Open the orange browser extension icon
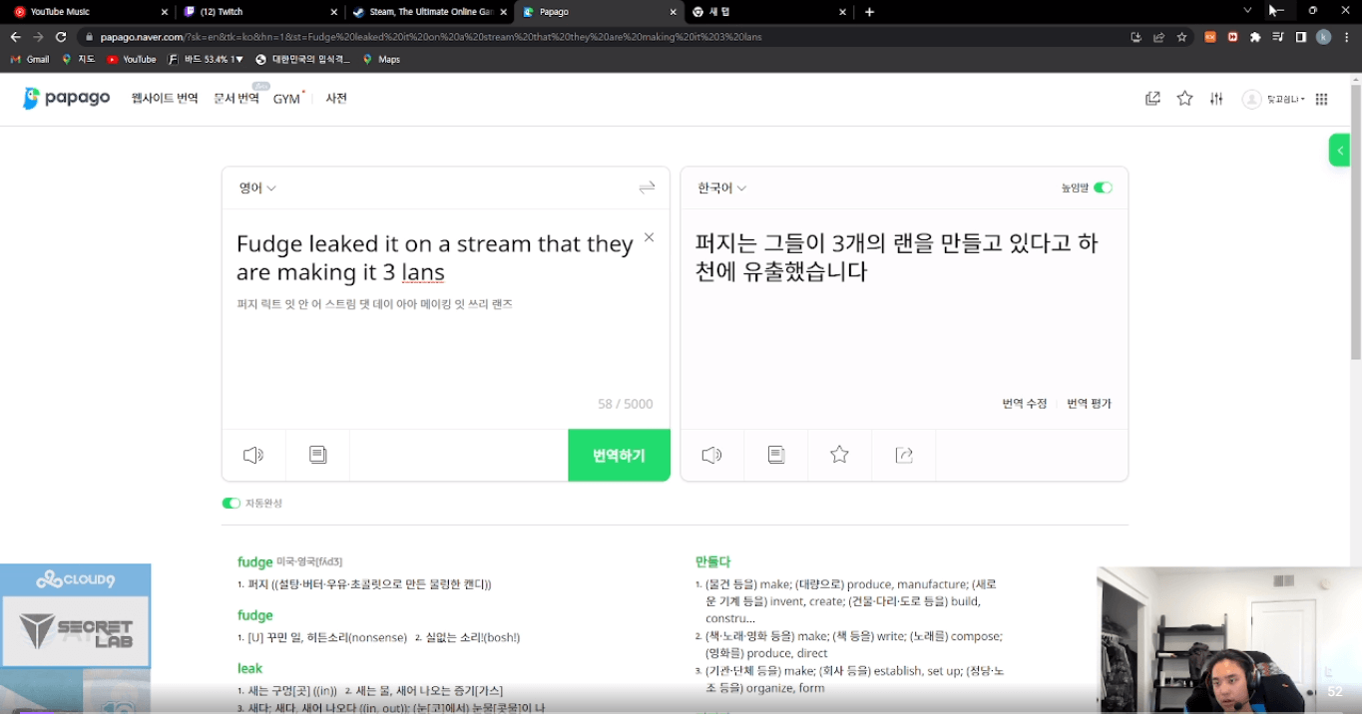This screenshot has width=1362, height=714. pyautogui.click(x=1210, y=37)
